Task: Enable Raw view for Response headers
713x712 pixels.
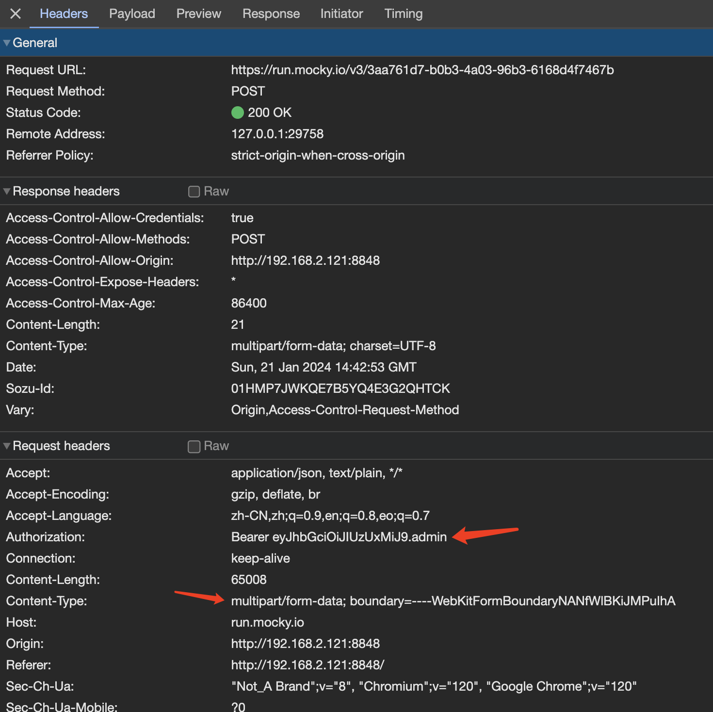Action: point(194,192)
